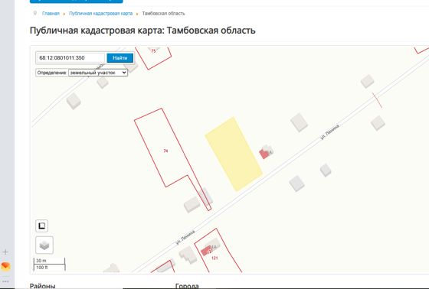Screen dimensions: 429x289
Task: Open the Определение object type dropdown
Action: [x=98, y=73]
